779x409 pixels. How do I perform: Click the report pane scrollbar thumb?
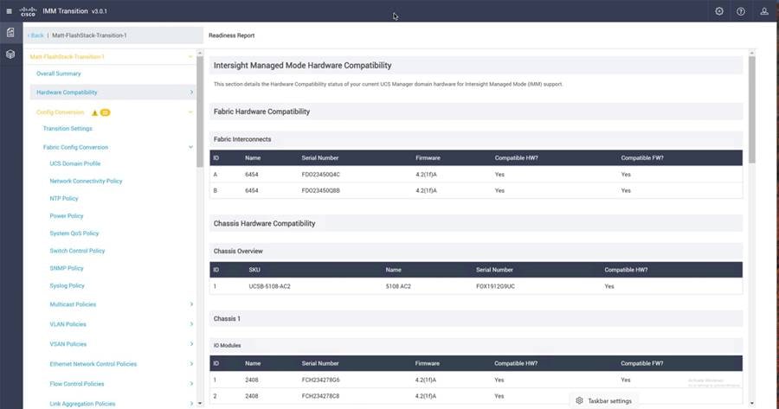pyautogui.click(x=751, y=109)
